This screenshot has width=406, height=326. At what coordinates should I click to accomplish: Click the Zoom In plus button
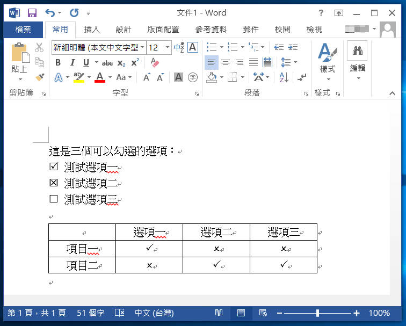pyautogui.click(x=357, y=313)
